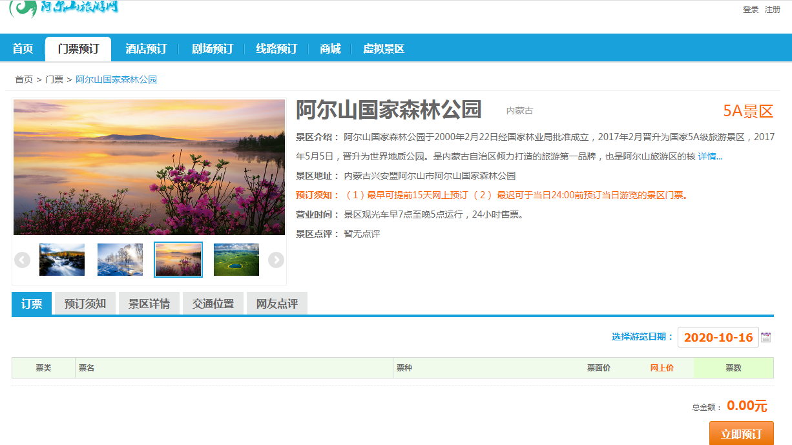Select the green crater lake thumbnail
The image size is (792, 445).
pos(236,260)
